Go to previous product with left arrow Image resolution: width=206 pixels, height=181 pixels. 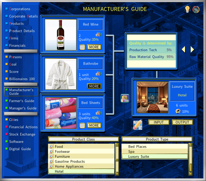click(x=183, y=49)
